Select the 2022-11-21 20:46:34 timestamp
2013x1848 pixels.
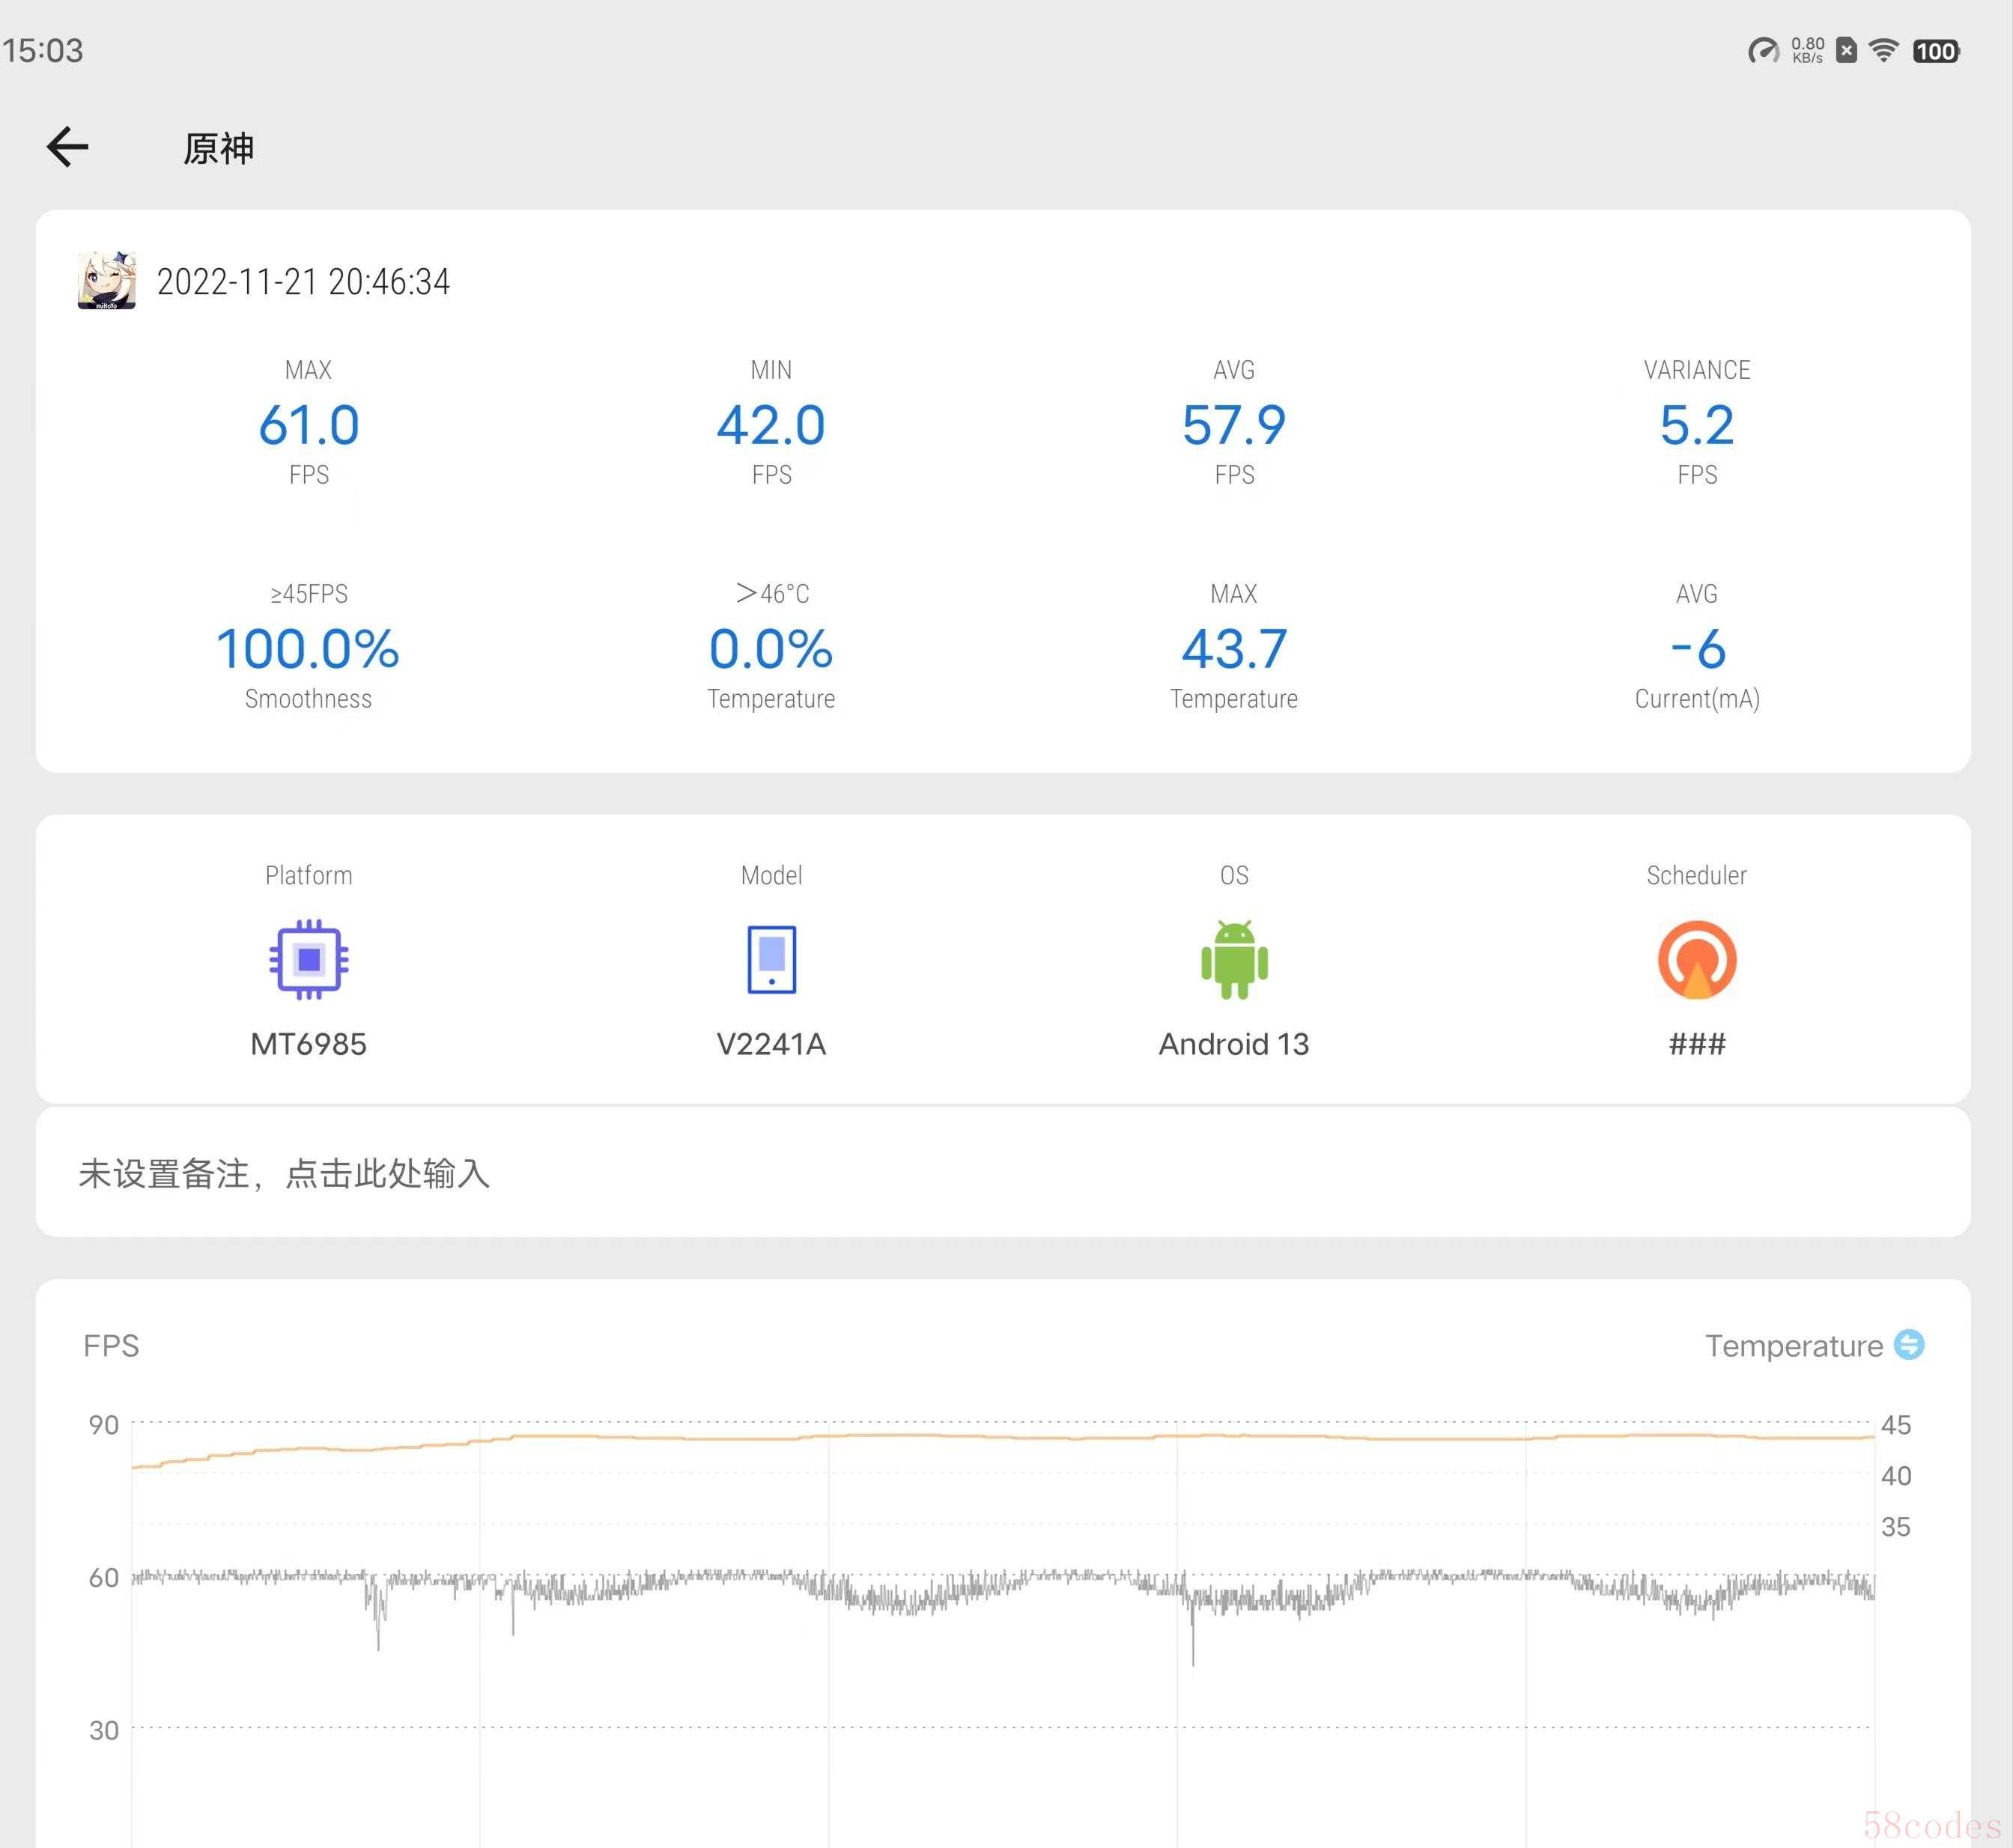pos(303,282)
